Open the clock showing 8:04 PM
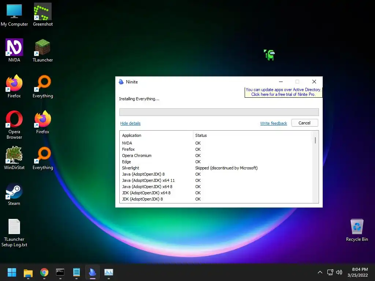The image size is (375, 281). 358,272
